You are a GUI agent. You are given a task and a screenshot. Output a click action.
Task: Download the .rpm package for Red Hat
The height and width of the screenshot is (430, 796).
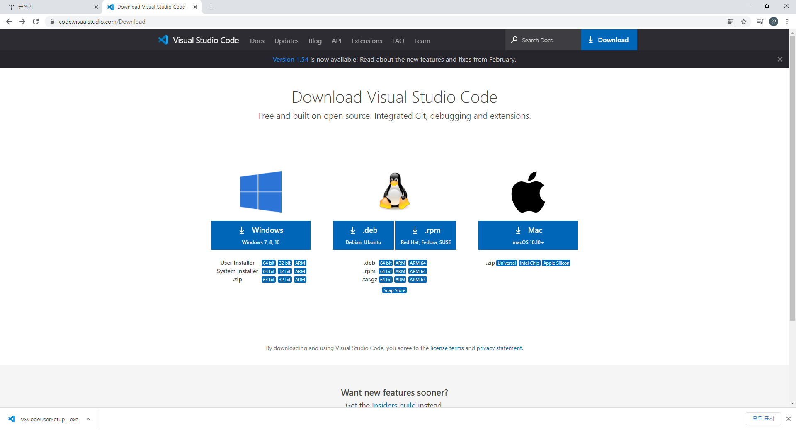pyautogui.click(x=426, y=235)
